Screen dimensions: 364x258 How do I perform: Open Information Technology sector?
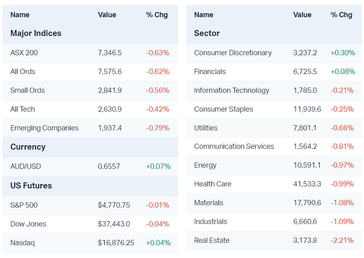tap(231, 90)
